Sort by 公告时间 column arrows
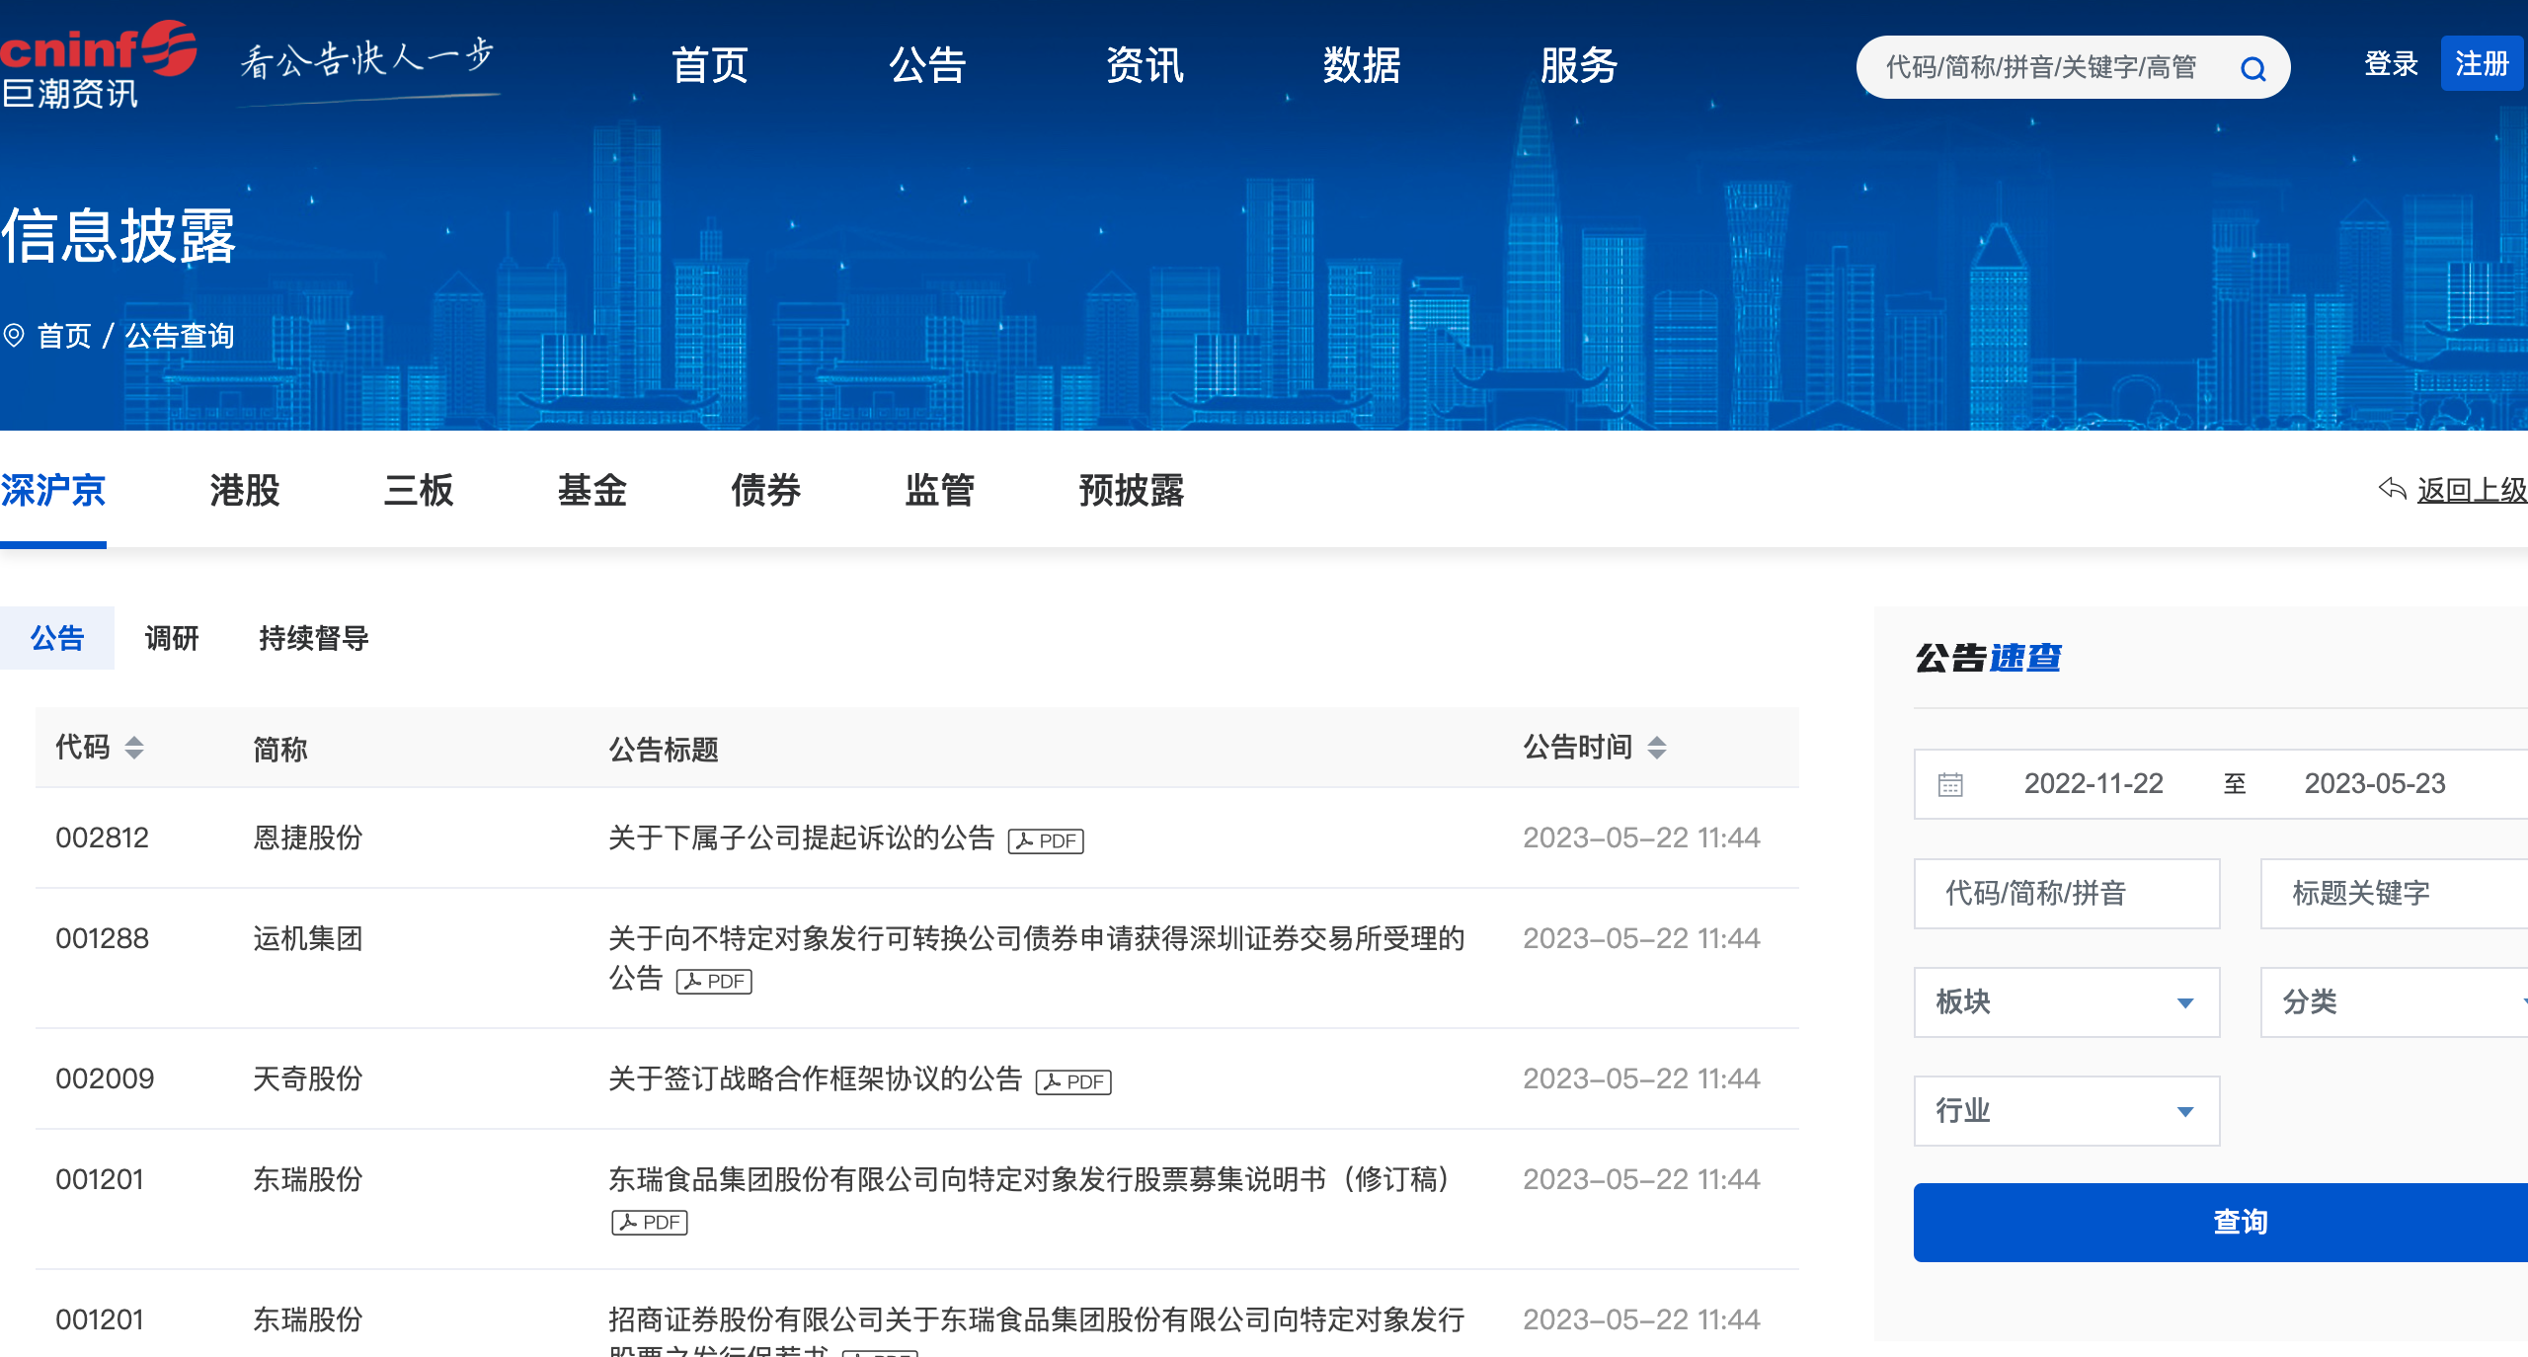 coord(1657,748)
